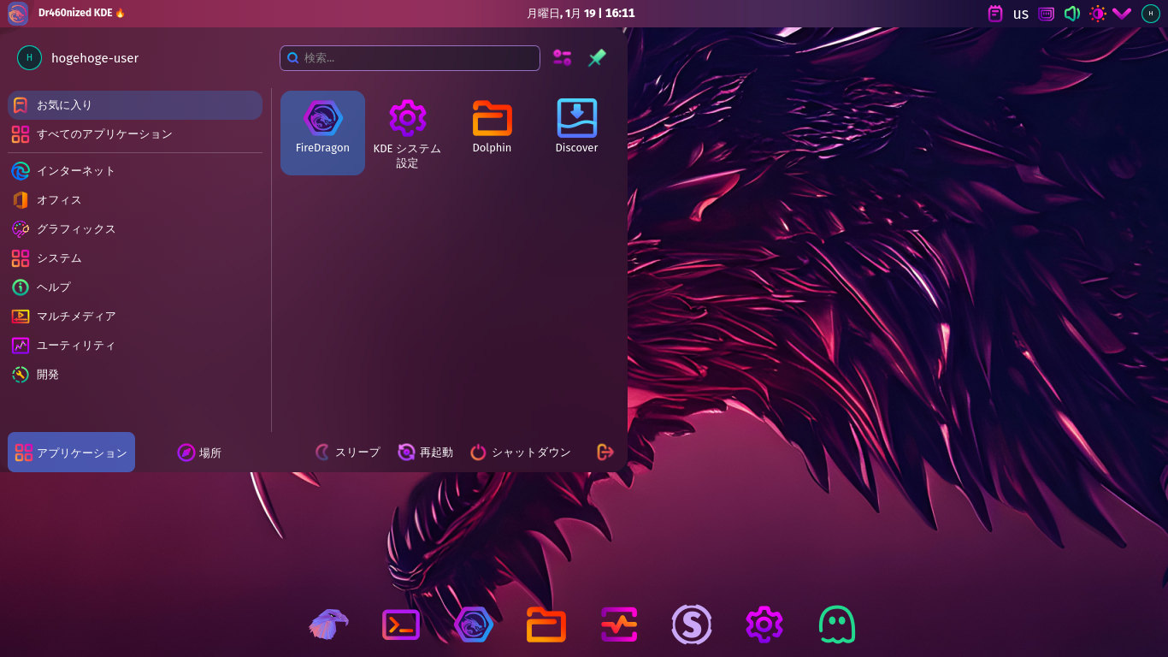Toggle the virtual keyboard tray icon
1168x657 pixels.
tap(1046, 14)
